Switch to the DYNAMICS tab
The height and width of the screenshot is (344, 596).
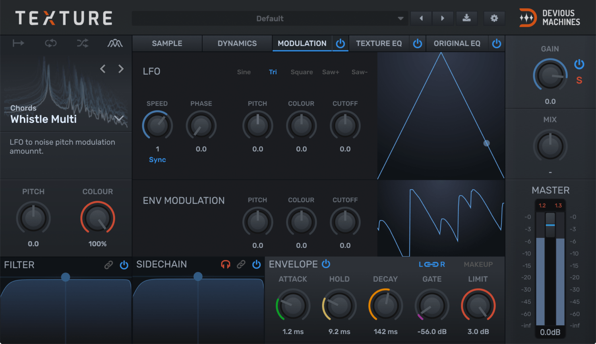click(x=237, y=43)
